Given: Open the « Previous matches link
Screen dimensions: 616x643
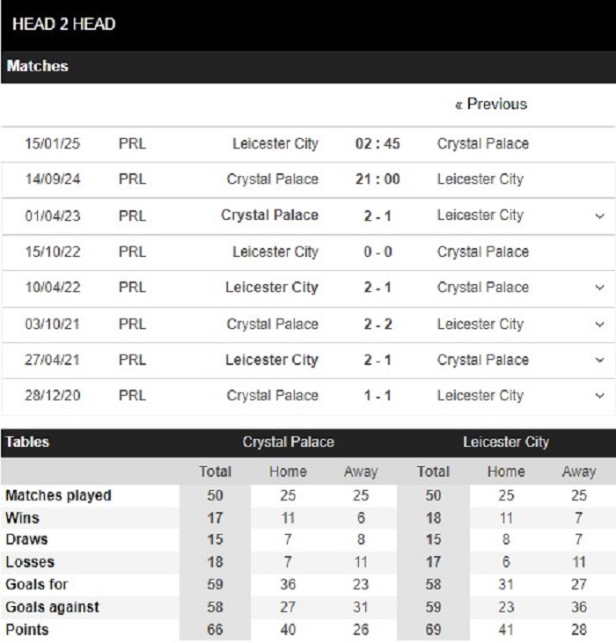Looking at the screenshot, I should click(x=491, y=104).
